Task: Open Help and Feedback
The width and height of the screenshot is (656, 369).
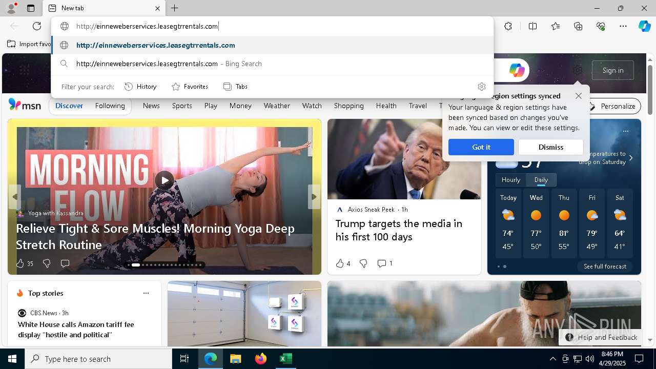Action: [601, 337]
